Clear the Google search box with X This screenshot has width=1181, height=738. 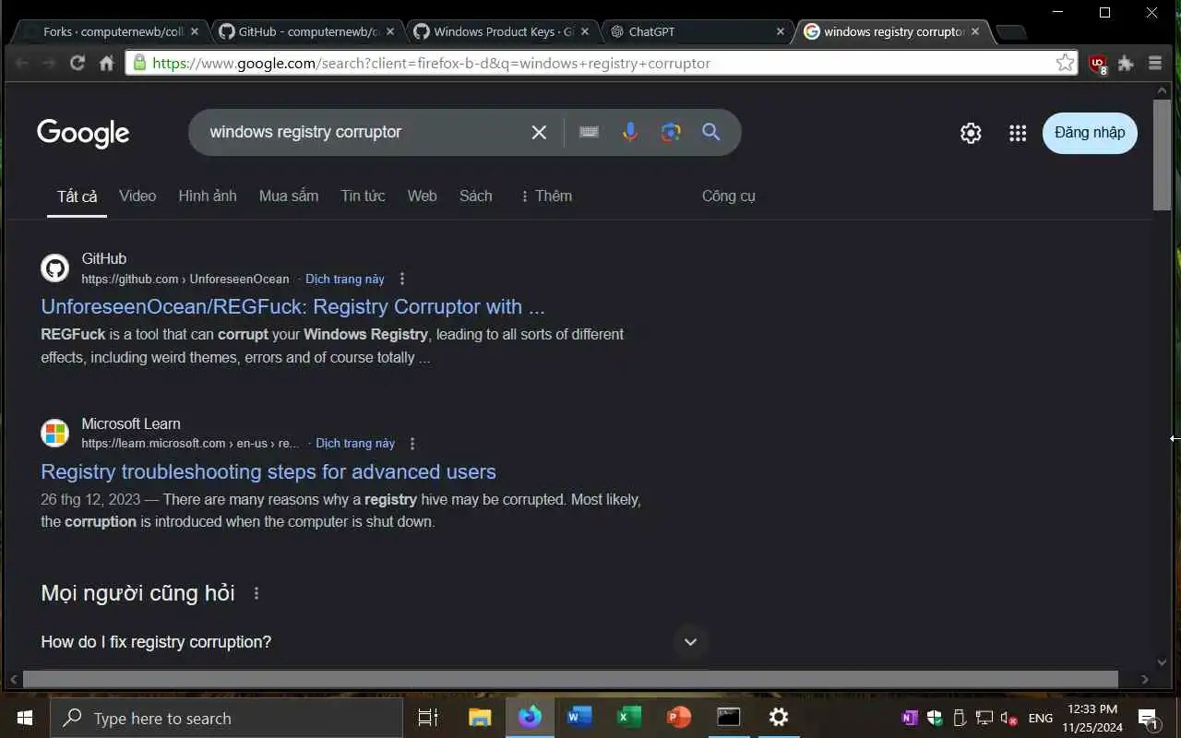click(539, 132)
